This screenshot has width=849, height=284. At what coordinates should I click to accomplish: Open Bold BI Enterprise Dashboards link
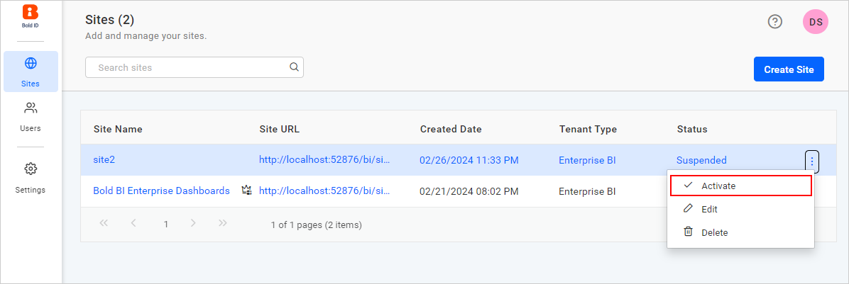pyautogui.click(x=161, y=191)
